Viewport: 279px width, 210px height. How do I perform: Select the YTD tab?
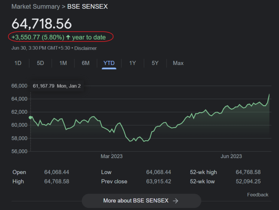(109, 63)
